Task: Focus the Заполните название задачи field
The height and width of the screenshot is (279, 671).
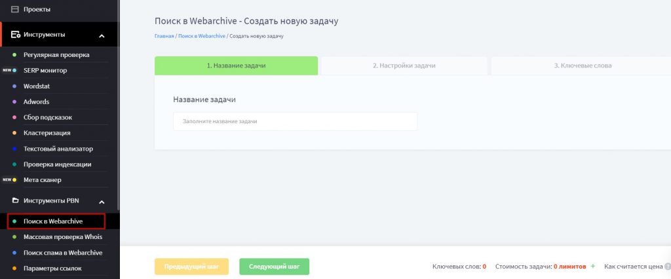Action: pyautogui.click(x=295, y=122)
